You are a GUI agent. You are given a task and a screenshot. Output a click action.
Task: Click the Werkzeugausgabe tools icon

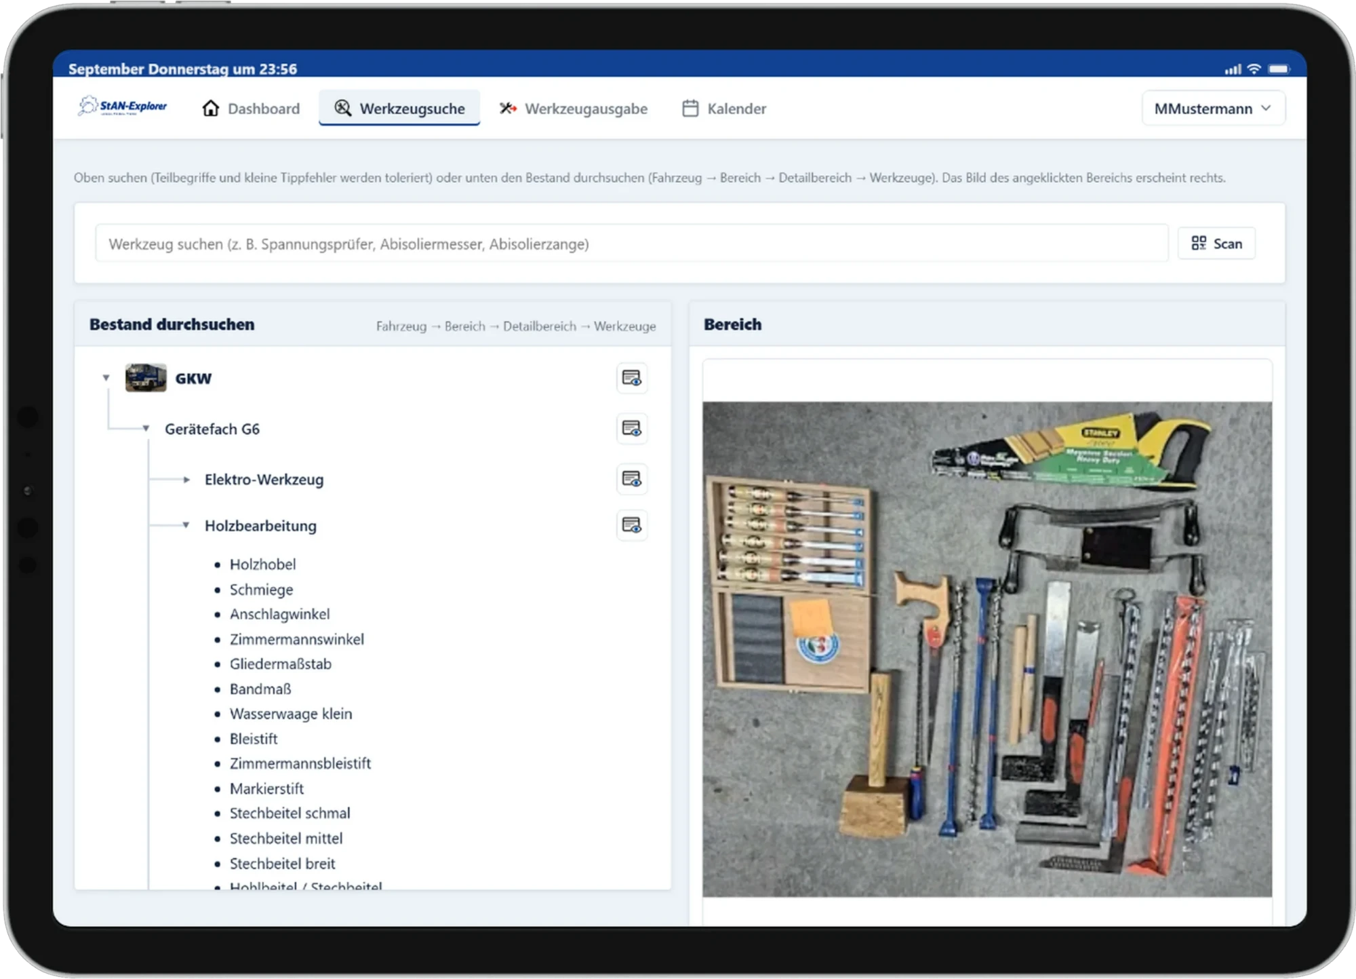pos(508,109)
